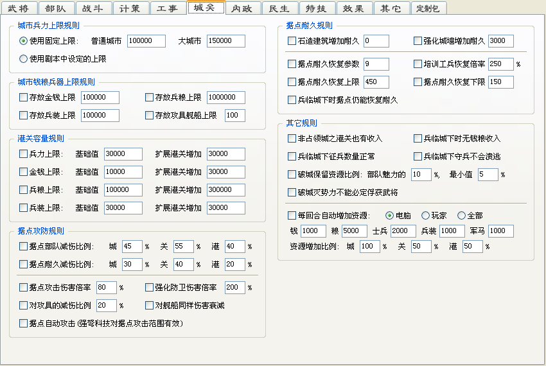Check 石造建筑增加耐久 option
Screen dimensions: 546x366
pos(292,41)
